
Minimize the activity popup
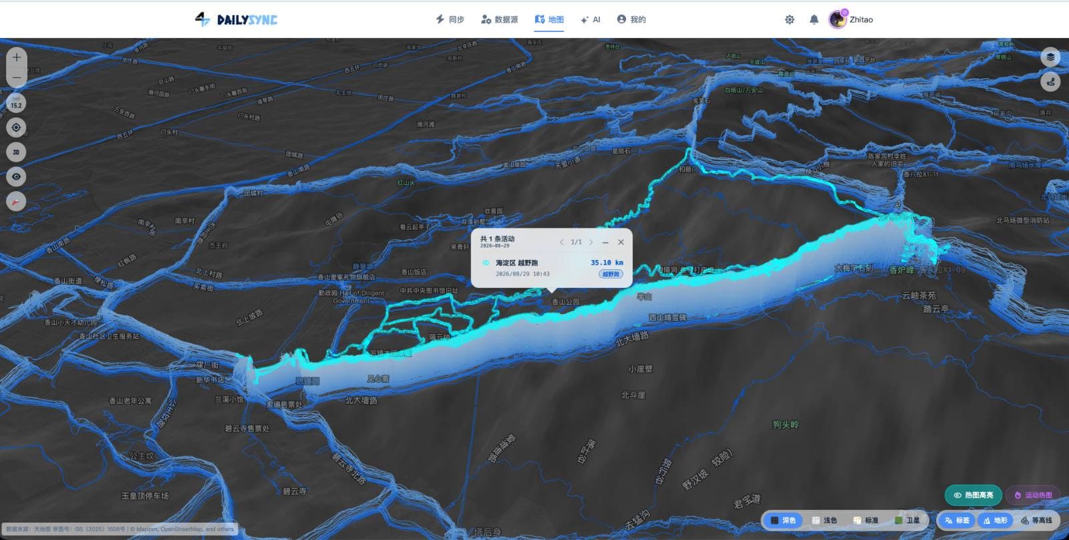605,242
